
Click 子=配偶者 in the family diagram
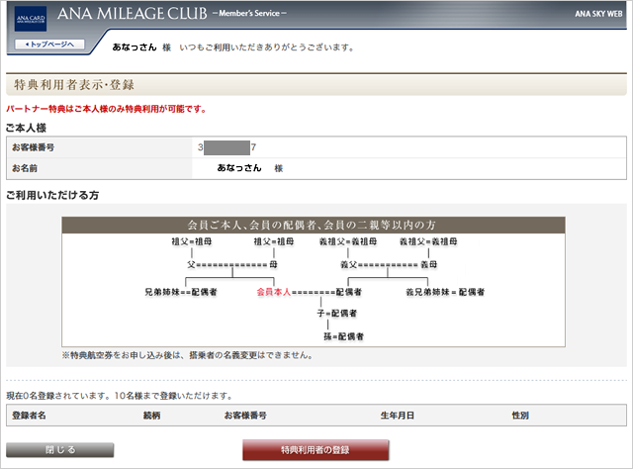pyautogui.click(x=336, y=313)
